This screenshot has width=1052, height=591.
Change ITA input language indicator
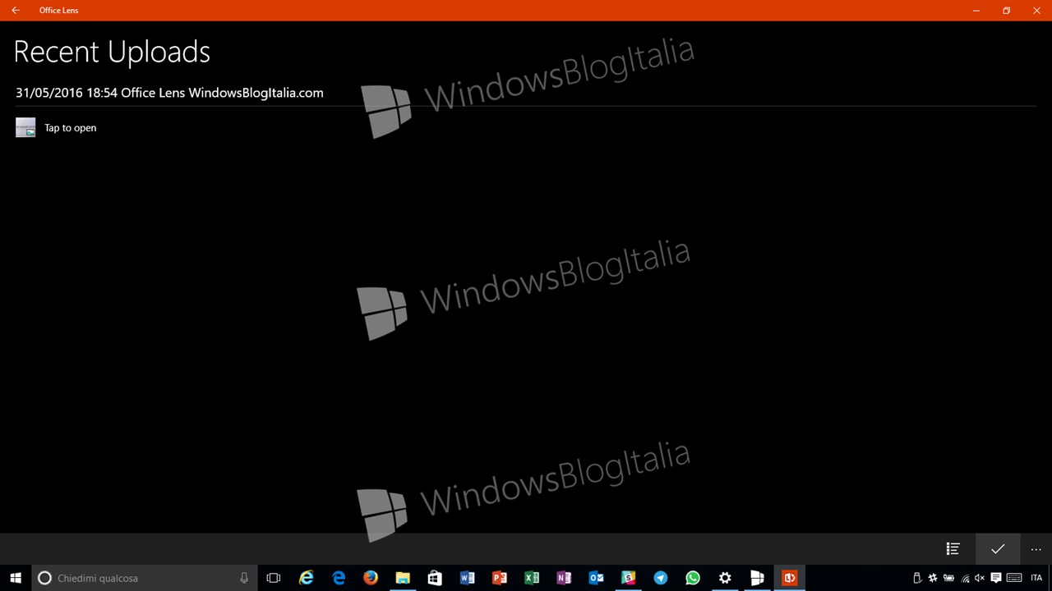pos(1036,578)
